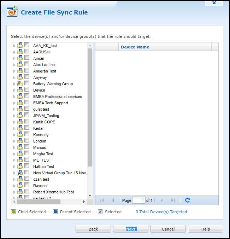
Task: Check the AAA_KK_test group checkbox
Action: click(x=27, y=45)
